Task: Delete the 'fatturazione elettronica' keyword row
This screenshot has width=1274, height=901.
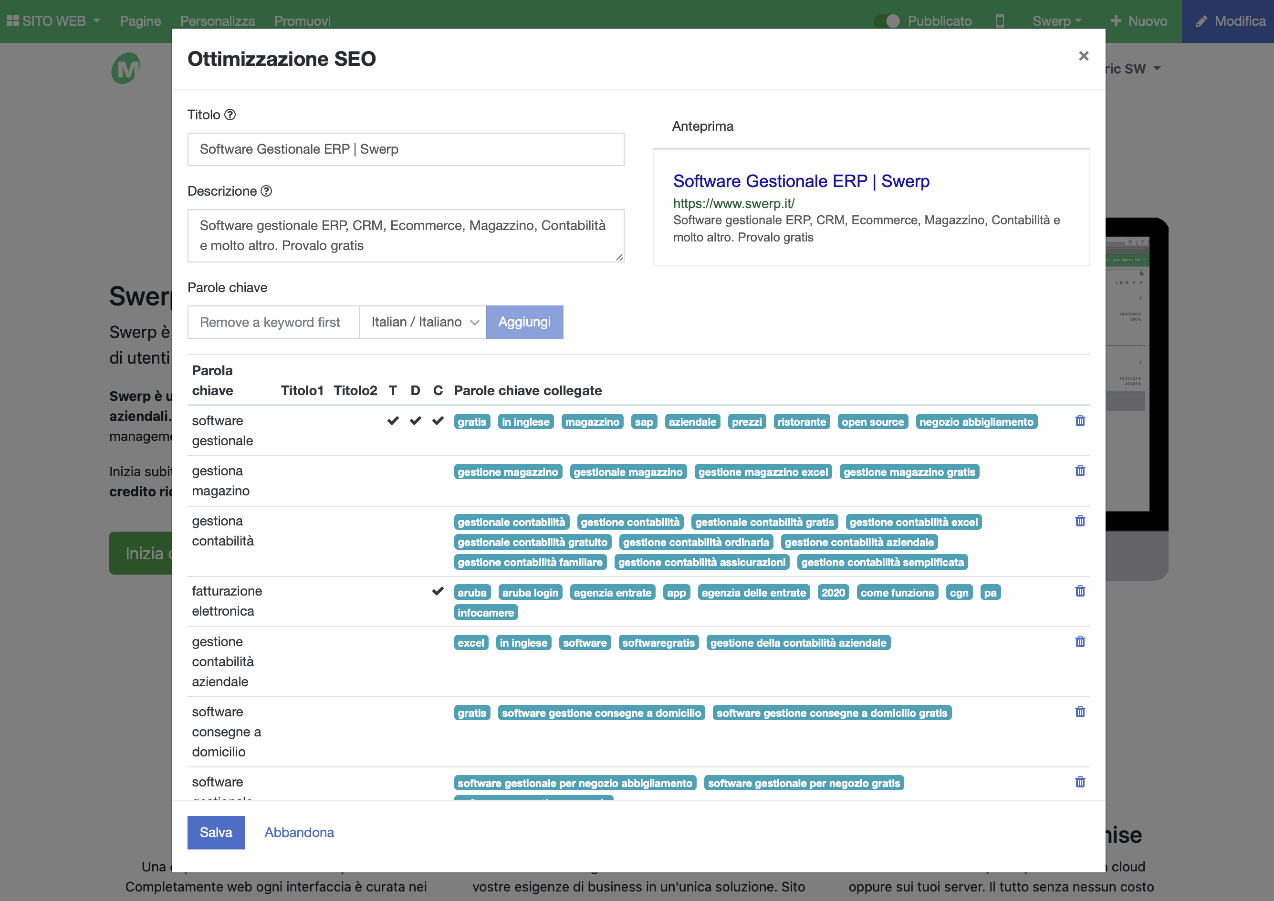Action: coord(1080,591)
